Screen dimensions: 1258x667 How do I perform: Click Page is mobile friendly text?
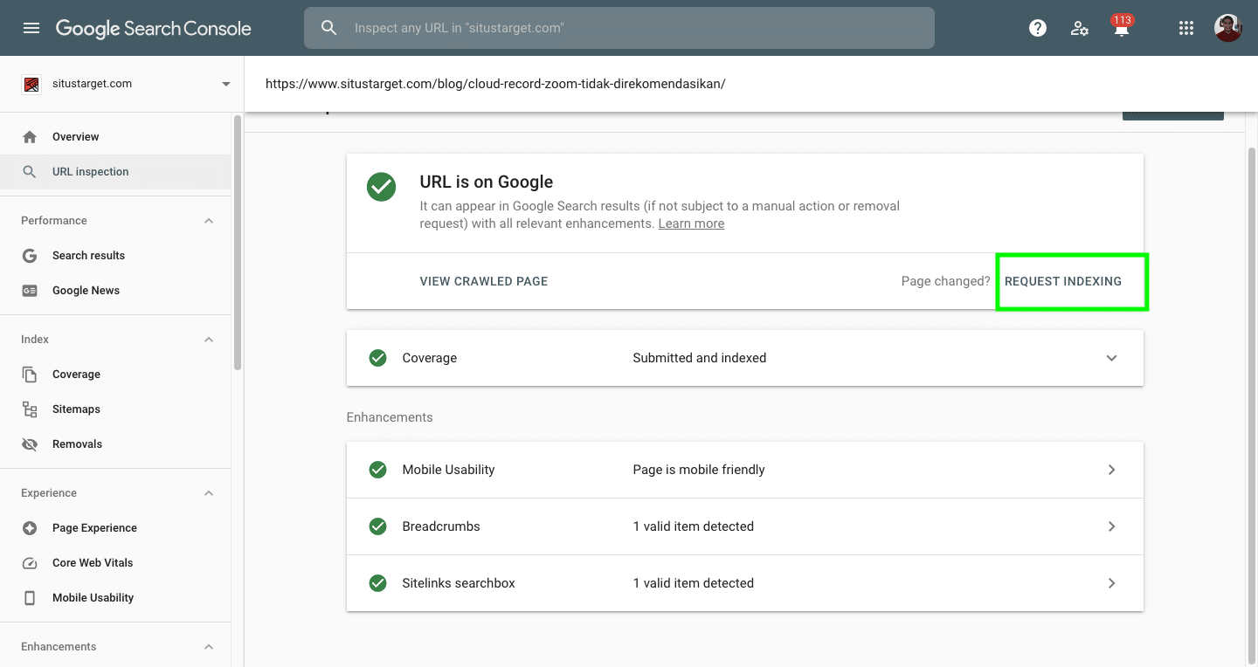click(x=699, y=470)
